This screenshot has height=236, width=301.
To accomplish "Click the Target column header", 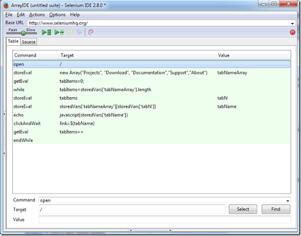I will [x=138, y=55].
